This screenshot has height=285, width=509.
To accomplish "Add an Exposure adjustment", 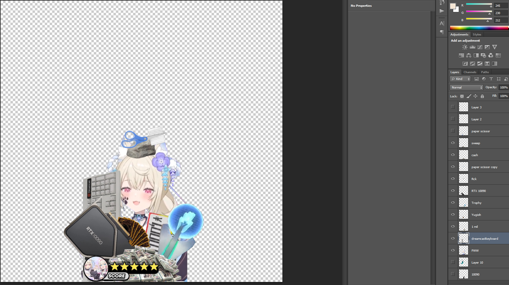I will [x=487, y=47].
